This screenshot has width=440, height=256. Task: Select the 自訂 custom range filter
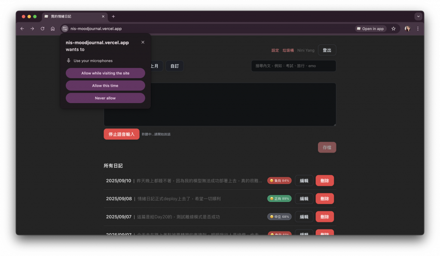174,66
